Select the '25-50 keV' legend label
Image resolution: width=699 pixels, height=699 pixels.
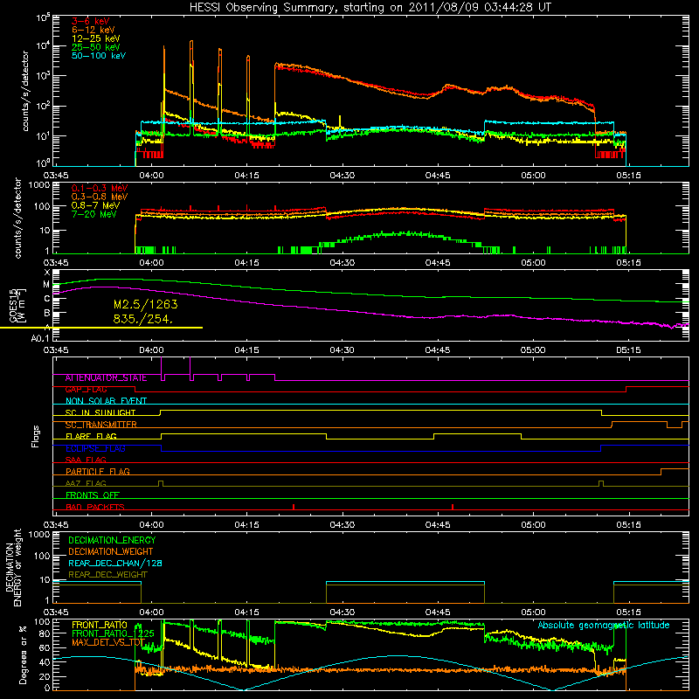click(96, 47)
